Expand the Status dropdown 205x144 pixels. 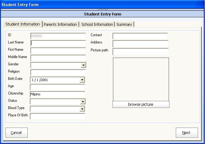(x=83, y=101)
